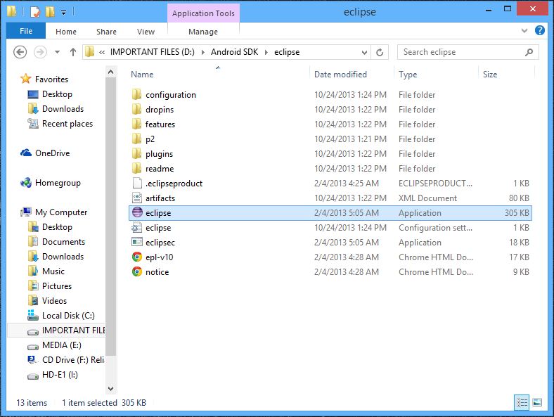Select the epl-v10 Chrome HTML icon

click(x=136, y=257)
